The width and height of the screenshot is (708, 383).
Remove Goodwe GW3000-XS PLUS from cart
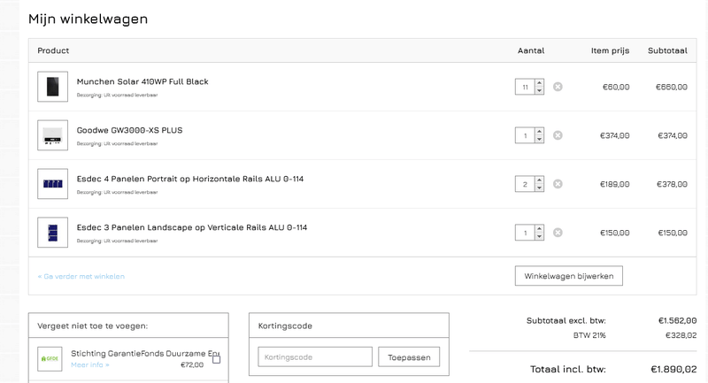[x=558, y=135]
